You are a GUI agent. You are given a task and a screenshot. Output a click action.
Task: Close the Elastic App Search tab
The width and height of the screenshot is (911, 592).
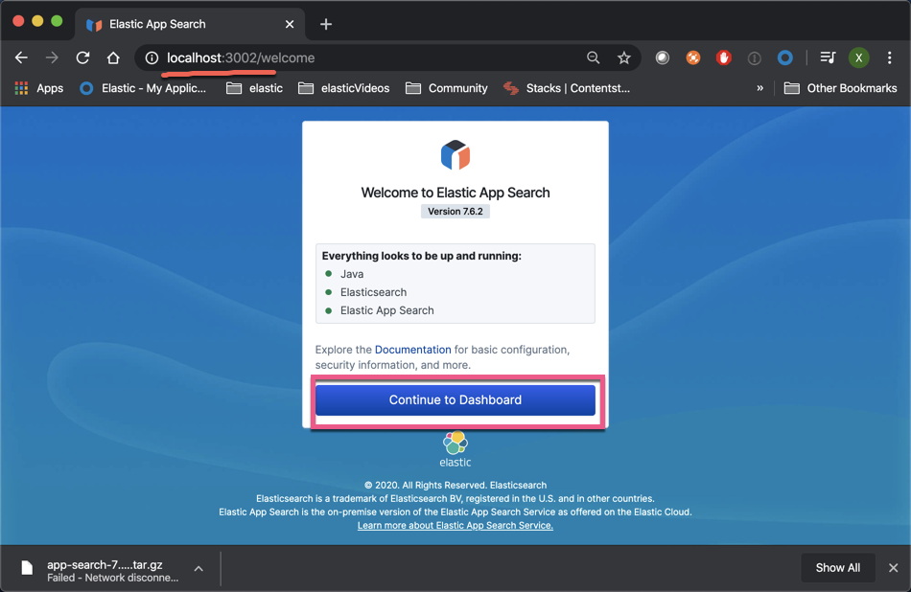290,24
